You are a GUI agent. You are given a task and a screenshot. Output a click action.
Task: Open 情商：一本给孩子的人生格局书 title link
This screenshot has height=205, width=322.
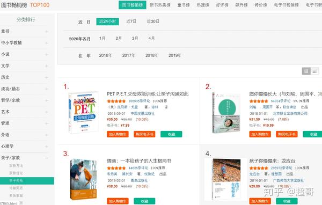coord(139,161)
